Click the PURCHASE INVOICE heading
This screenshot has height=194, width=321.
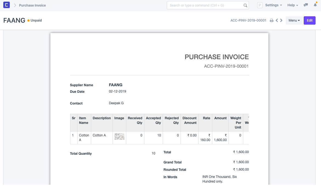point(217,57)
